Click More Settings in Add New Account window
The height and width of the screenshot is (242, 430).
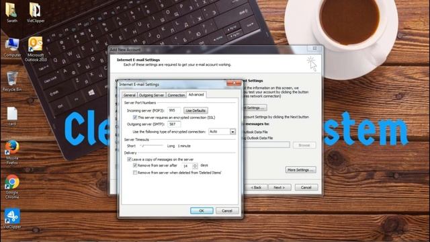300,170
